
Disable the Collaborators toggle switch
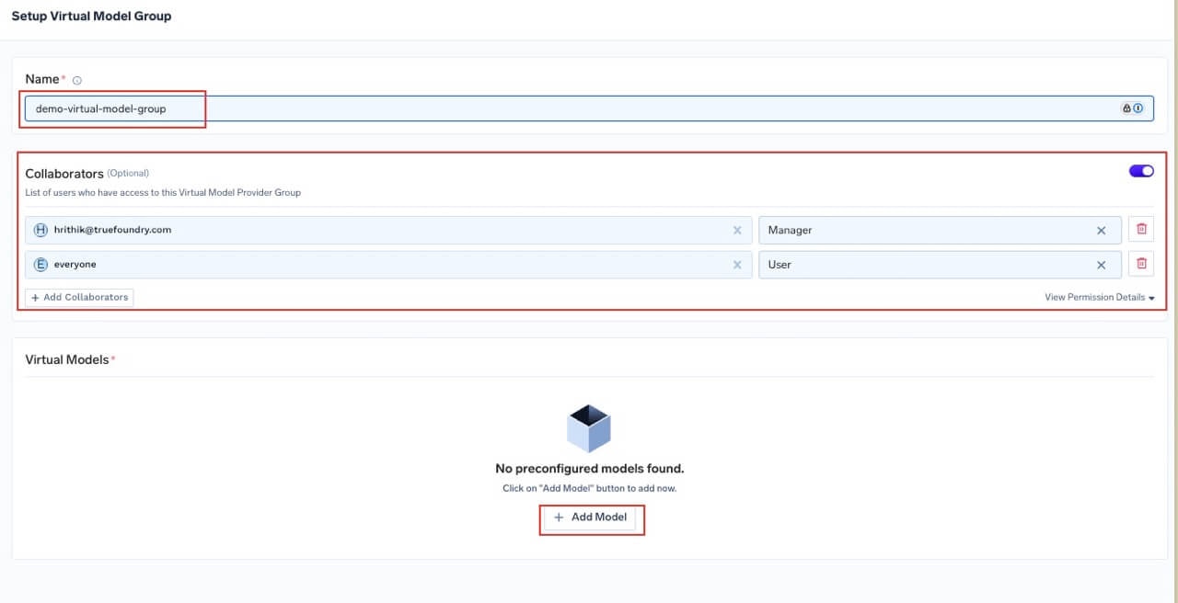(1140, 170)
